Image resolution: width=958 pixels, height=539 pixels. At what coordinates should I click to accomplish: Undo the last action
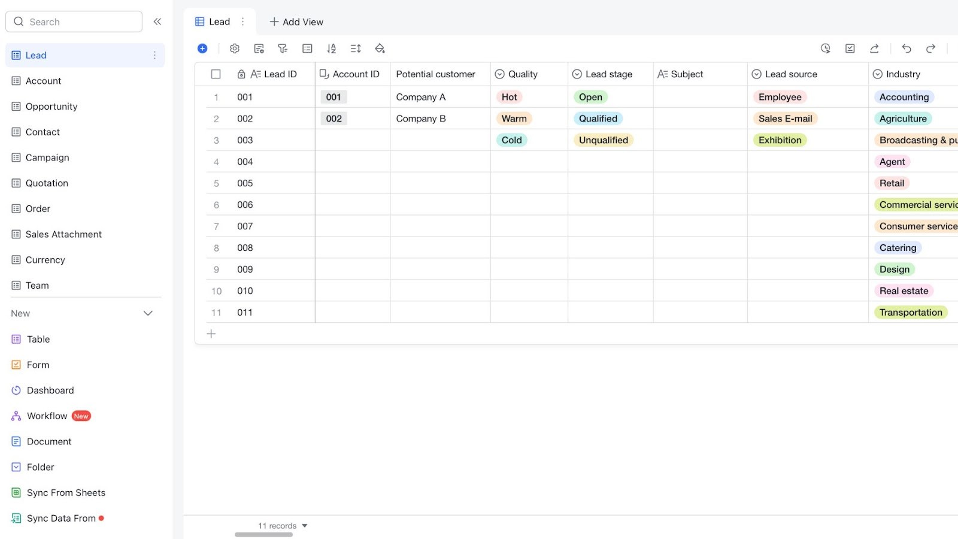coord(907,49)
